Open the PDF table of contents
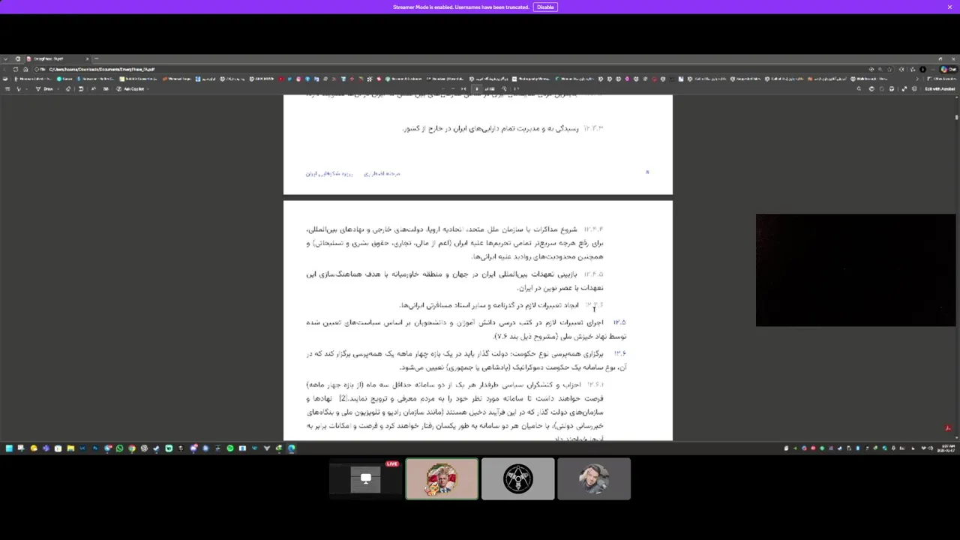This screenshot has height=540, width=960. click(x=8, y=88)
